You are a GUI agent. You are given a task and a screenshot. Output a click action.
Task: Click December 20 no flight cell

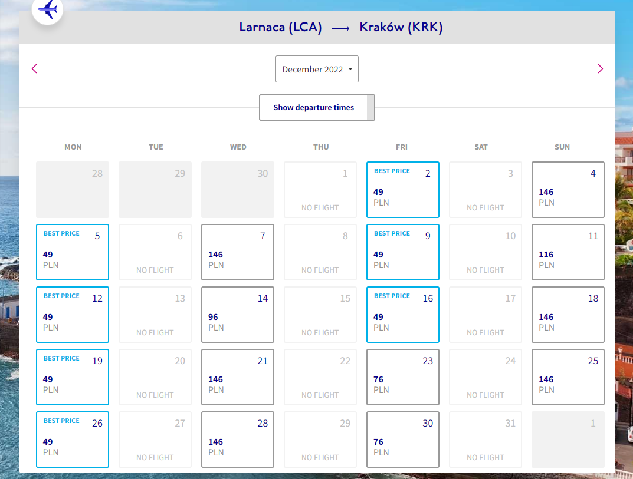pyautogui.click(x=155, y=377)
